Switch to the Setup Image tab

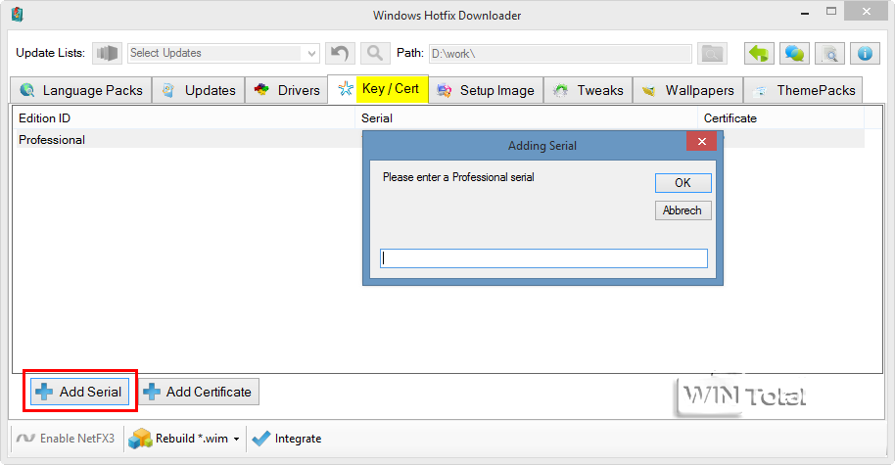pos(486,90)
